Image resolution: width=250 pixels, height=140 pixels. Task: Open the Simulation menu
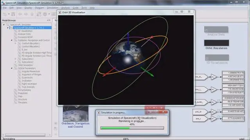[x=52, y=8]
